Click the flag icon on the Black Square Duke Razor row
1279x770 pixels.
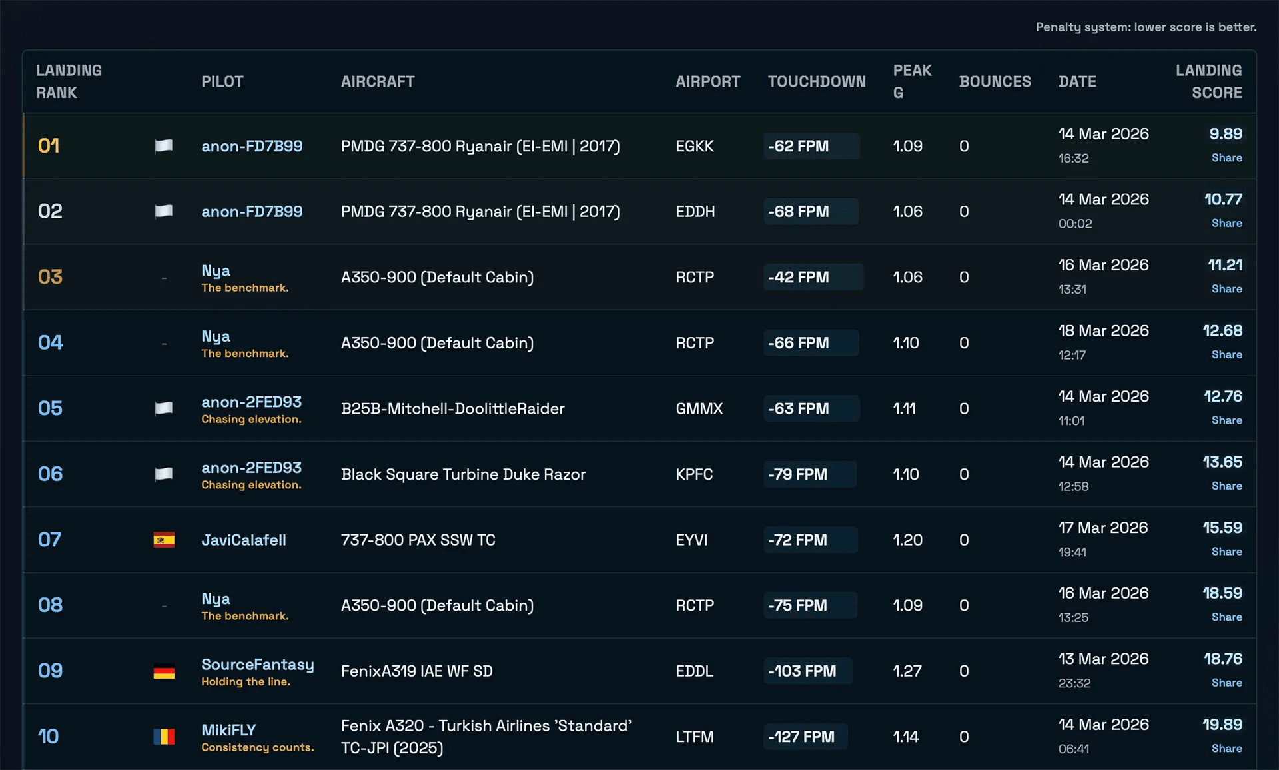coord(164,474)
